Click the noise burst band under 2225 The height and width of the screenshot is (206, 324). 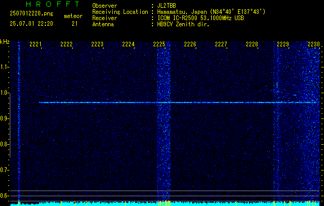pyautogui.click(x=164, y=121)
